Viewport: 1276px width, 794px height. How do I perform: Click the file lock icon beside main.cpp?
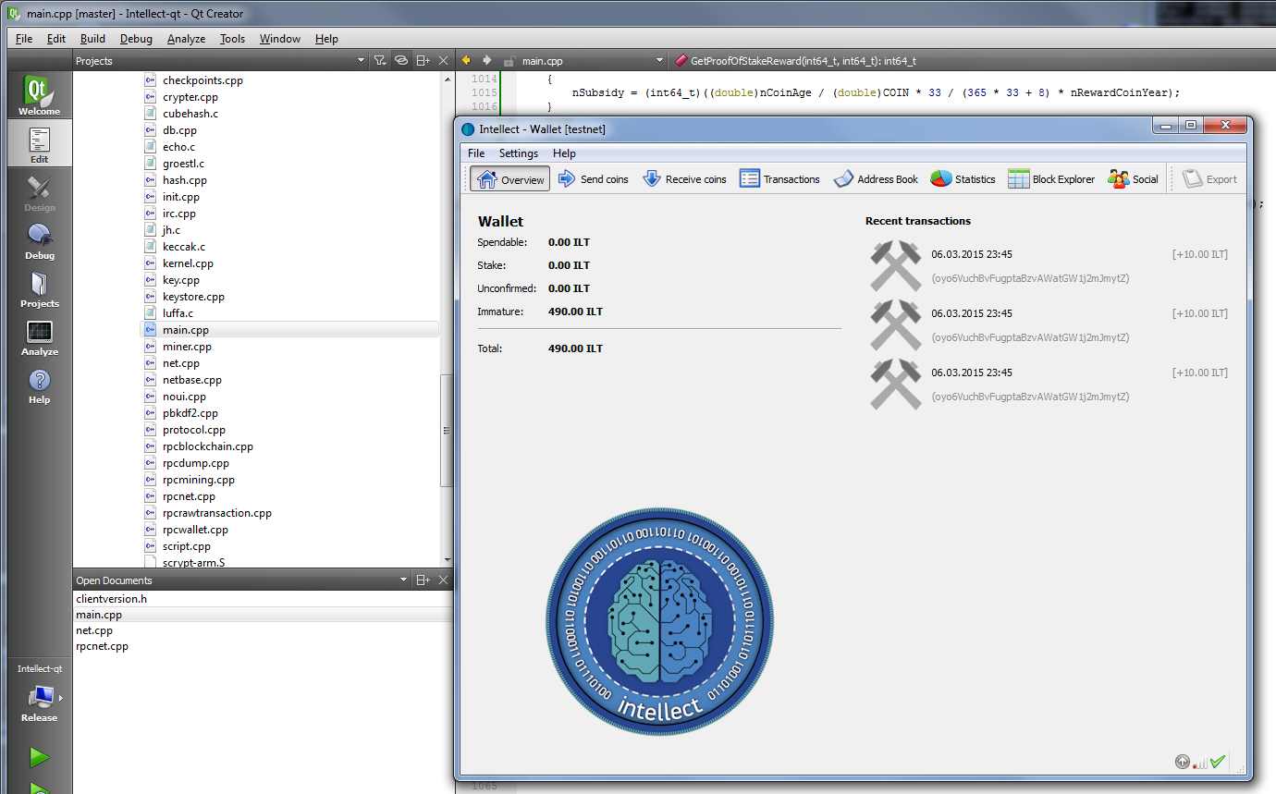point(509,61)
